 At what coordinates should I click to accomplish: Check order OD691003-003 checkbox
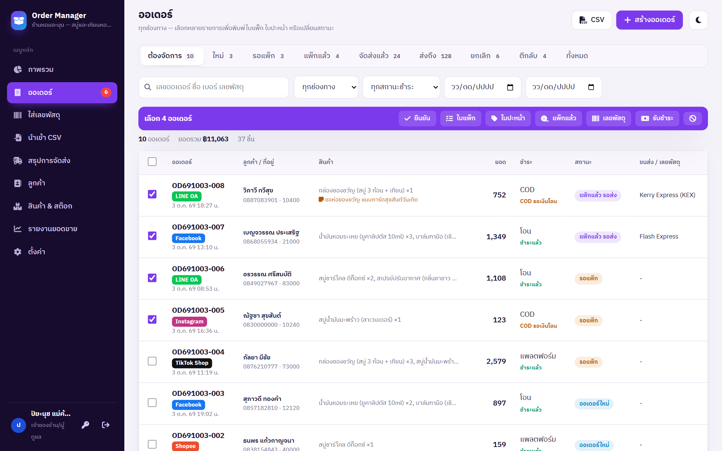click(152, 403)
